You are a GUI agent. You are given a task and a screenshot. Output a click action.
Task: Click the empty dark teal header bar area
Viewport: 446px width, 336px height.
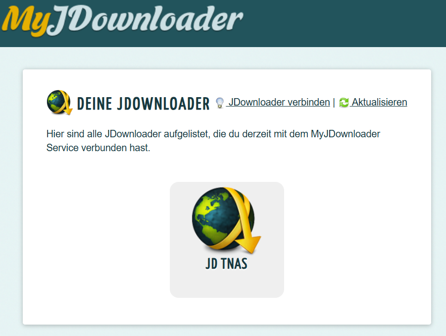point(347,22)
